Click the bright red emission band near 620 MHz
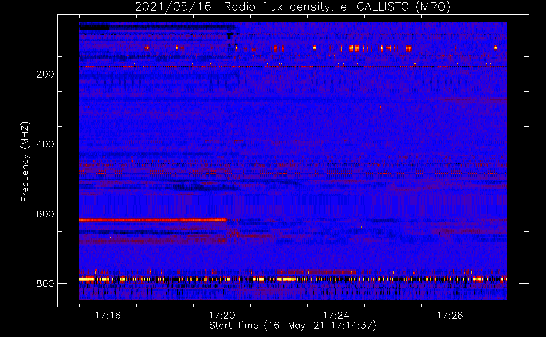This screenshot has height=337, width=546. click(x=153, y=220)
